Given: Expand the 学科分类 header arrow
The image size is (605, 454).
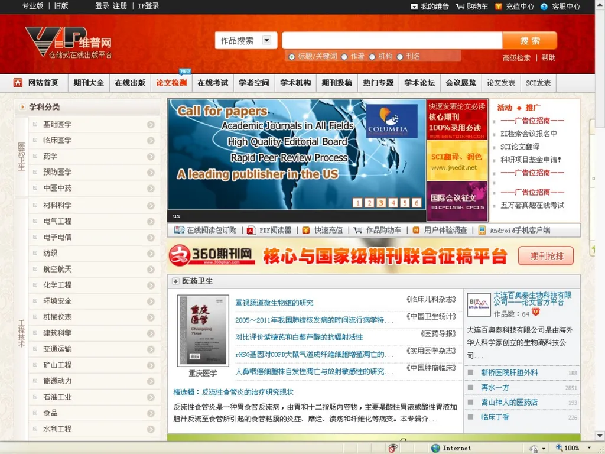Looking at the screenshot, I should (23, 107).
